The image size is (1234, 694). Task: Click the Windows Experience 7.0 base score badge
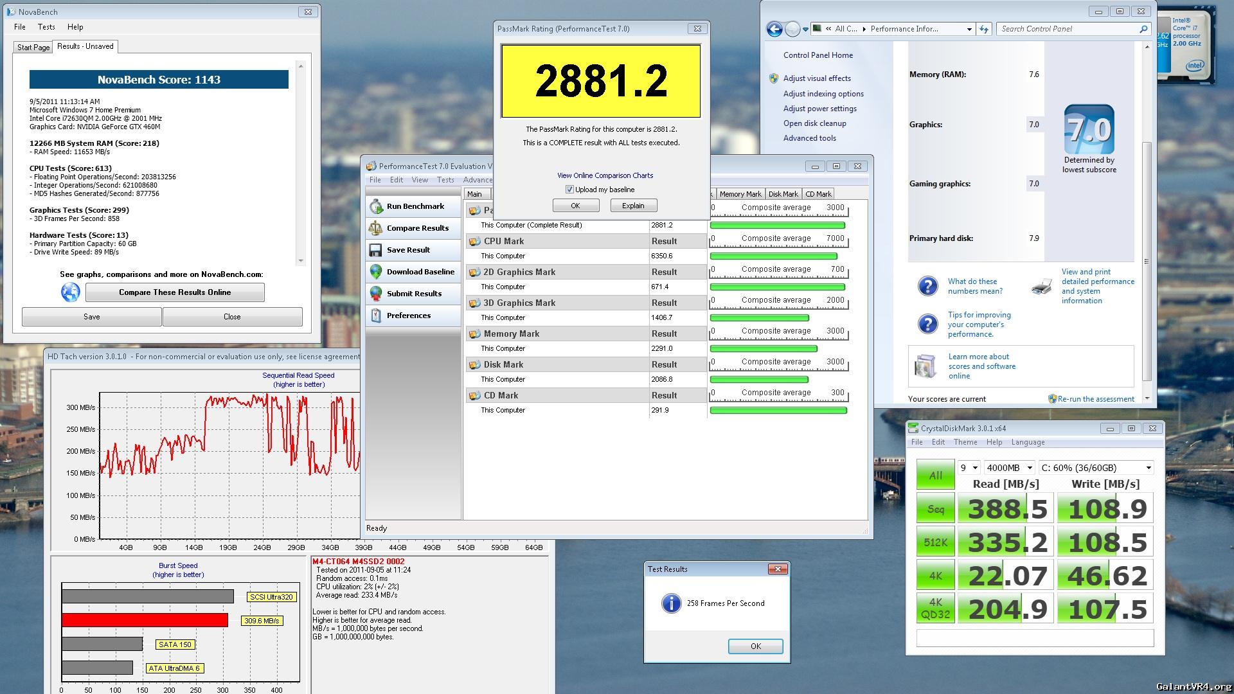pos(1089,129)
